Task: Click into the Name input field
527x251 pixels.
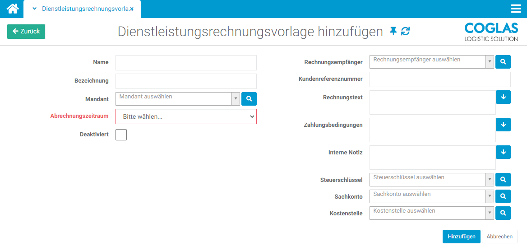Action: click(x=186, y=63)
